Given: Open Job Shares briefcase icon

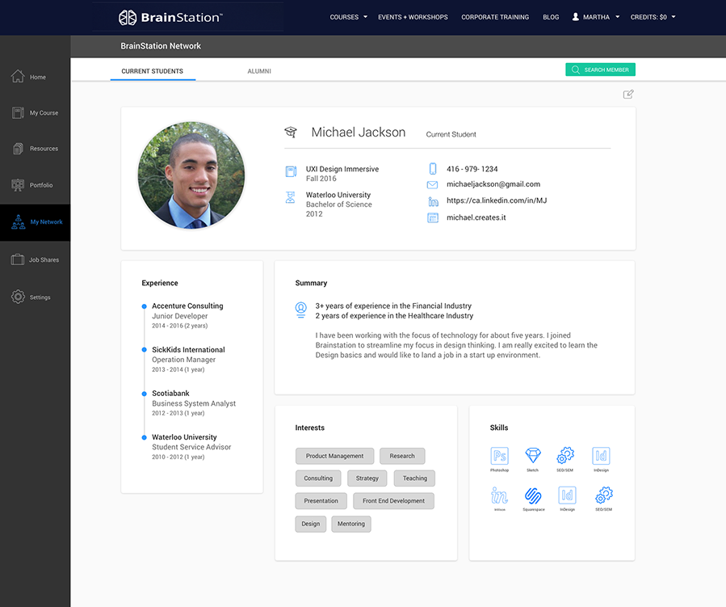Looking at the screenshot, I should point(18,259).
